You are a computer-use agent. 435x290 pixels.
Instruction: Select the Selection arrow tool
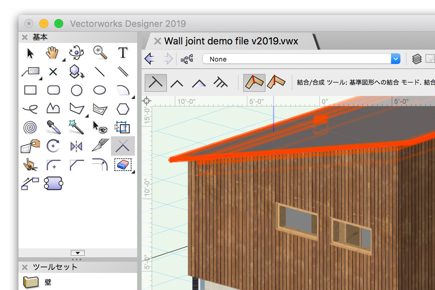[x=30, y=53]
